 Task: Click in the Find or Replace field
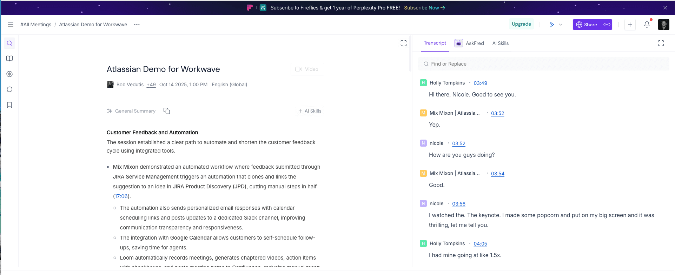point(544,64)
